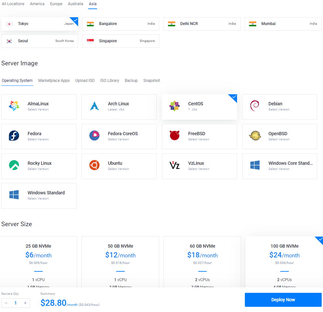Choose Delhi NCR as server location
This screenshot has height=312, width=323.
202,24
